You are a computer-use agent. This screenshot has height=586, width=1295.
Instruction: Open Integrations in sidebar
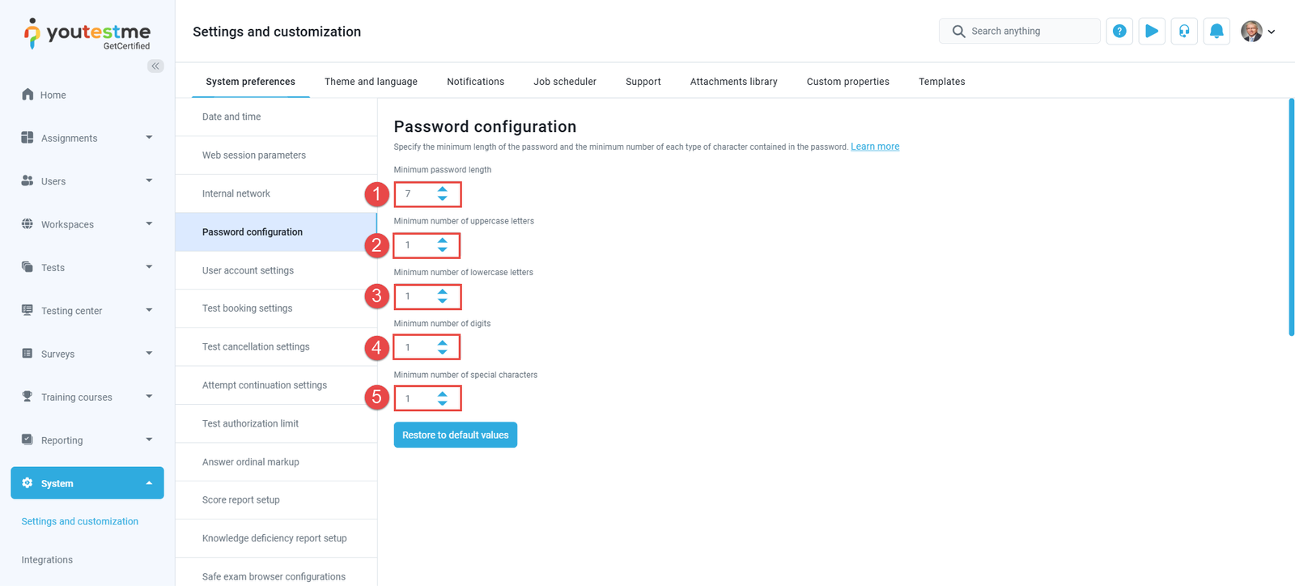[47, 560]
